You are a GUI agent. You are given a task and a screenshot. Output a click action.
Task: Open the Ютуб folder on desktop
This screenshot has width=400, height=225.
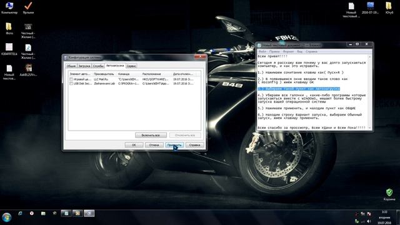389,7
